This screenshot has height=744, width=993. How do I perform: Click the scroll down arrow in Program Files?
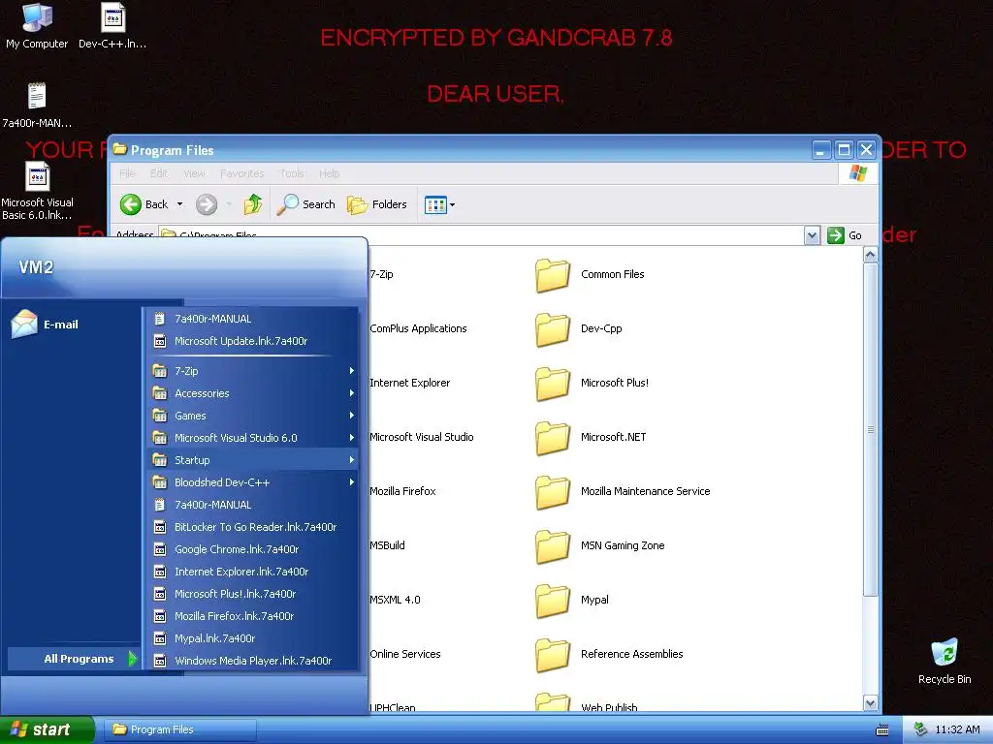(870, 703)
